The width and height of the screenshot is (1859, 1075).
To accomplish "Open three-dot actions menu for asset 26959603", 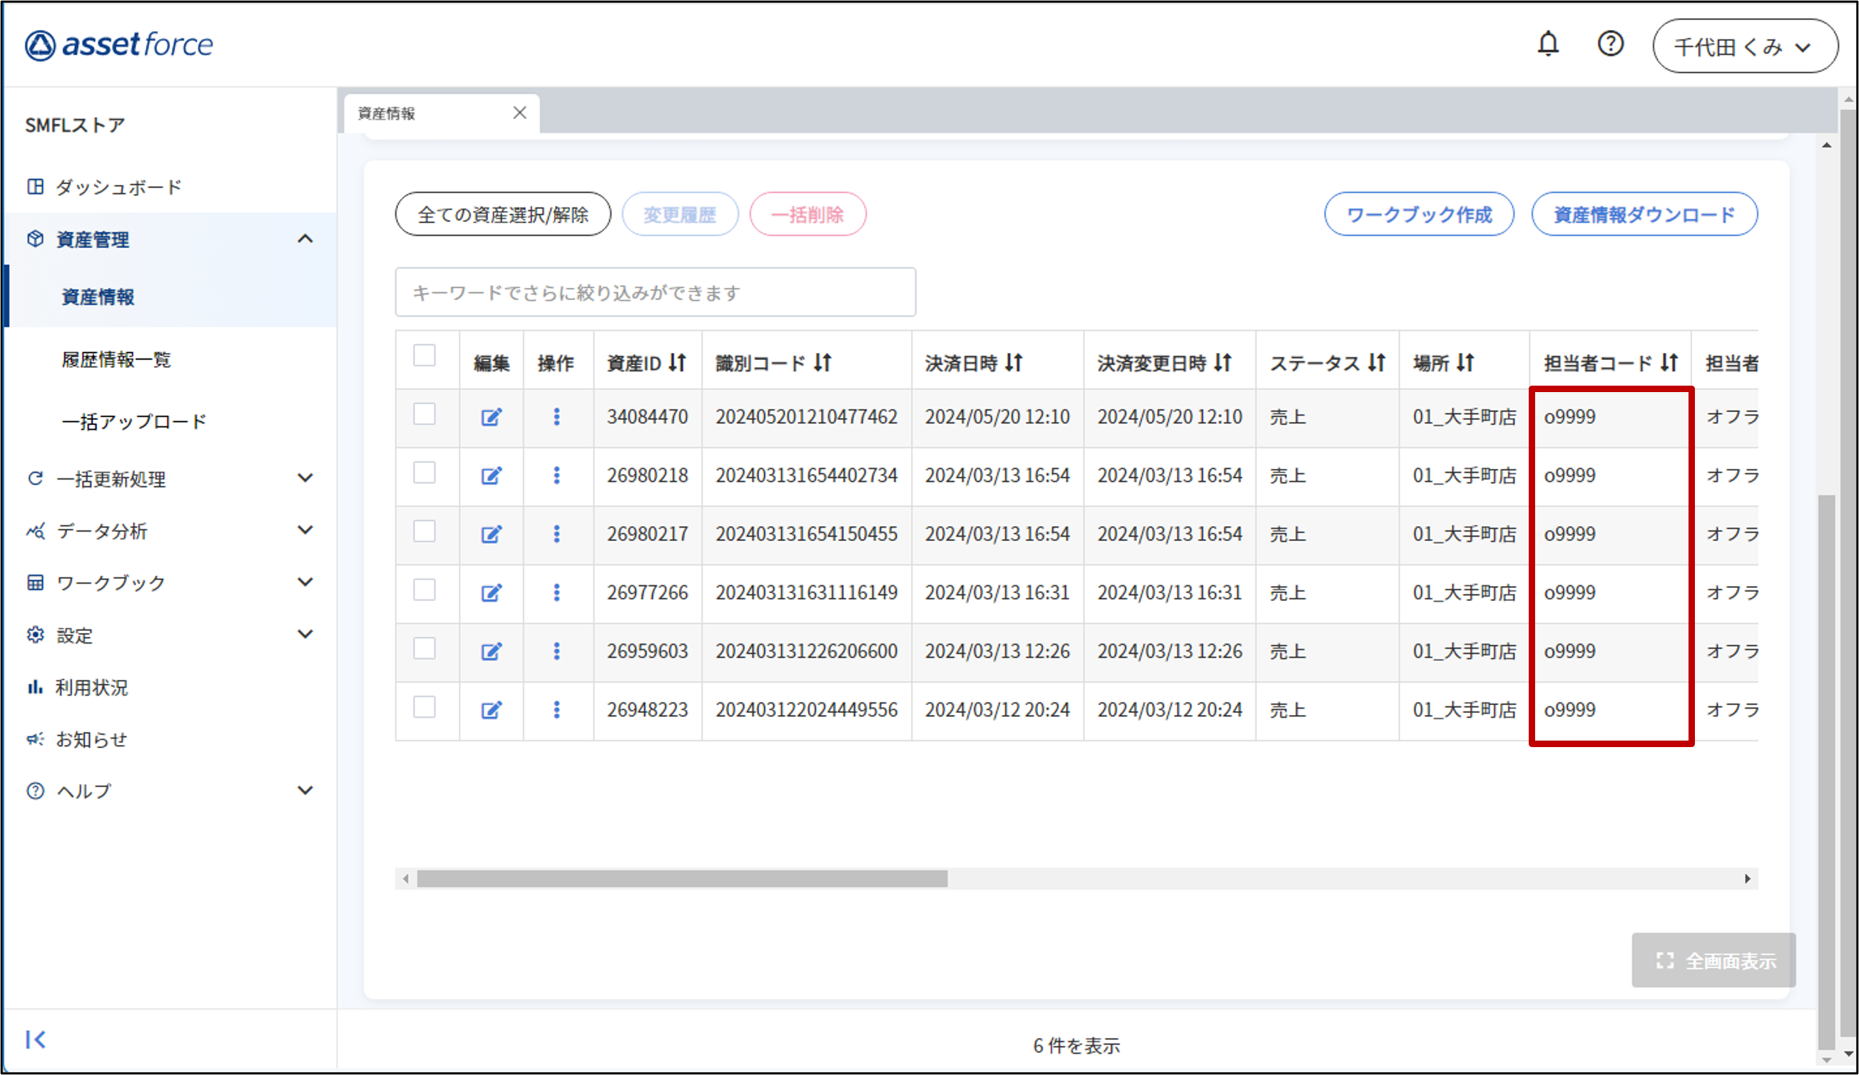I will tap(557, 651).
